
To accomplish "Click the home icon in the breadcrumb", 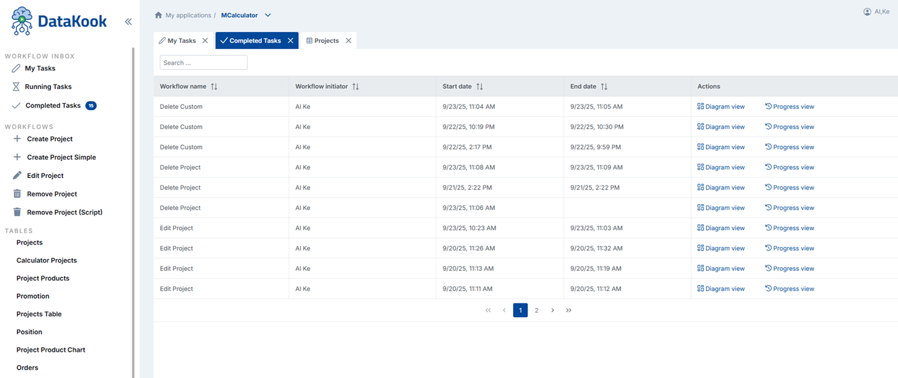I will [x=157, y=15].
